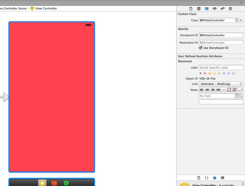
Task: Open the Size inspector
Action: [x=223, y=9]
